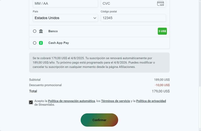The image size is (201, 131).
Task: Uncheck the policy acceptance checkbox
Action: (31, 102)
